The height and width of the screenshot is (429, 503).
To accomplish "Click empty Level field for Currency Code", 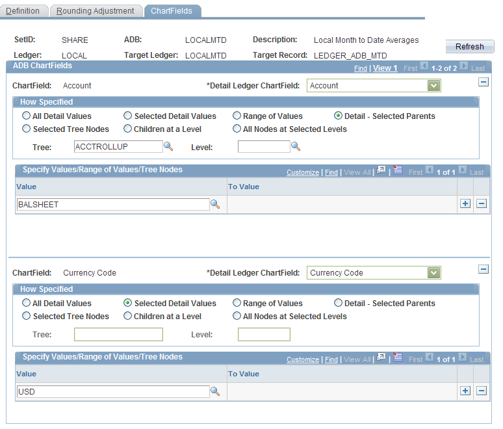I will [264, 334].
